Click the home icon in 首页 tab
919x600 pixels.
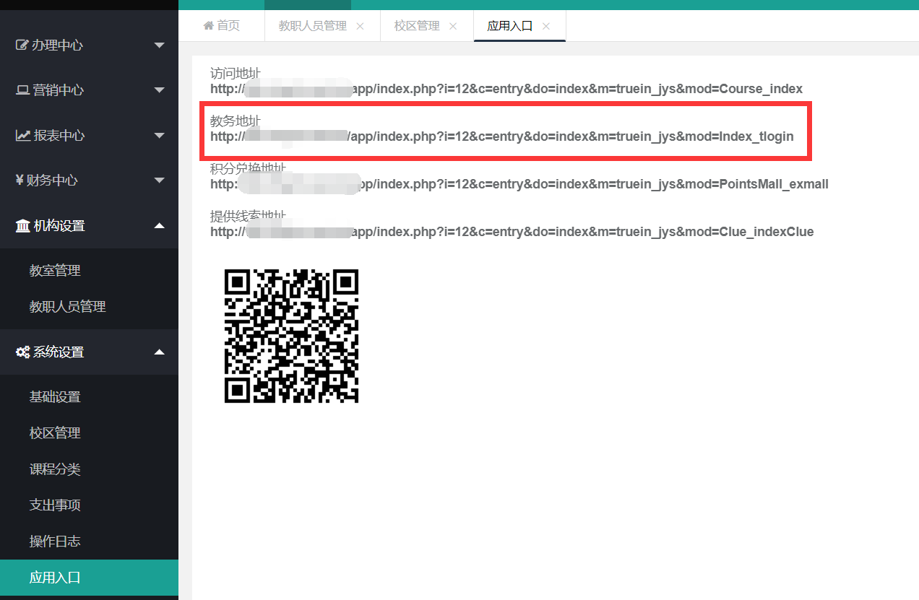pyautogui.click(x=209, y=26)
